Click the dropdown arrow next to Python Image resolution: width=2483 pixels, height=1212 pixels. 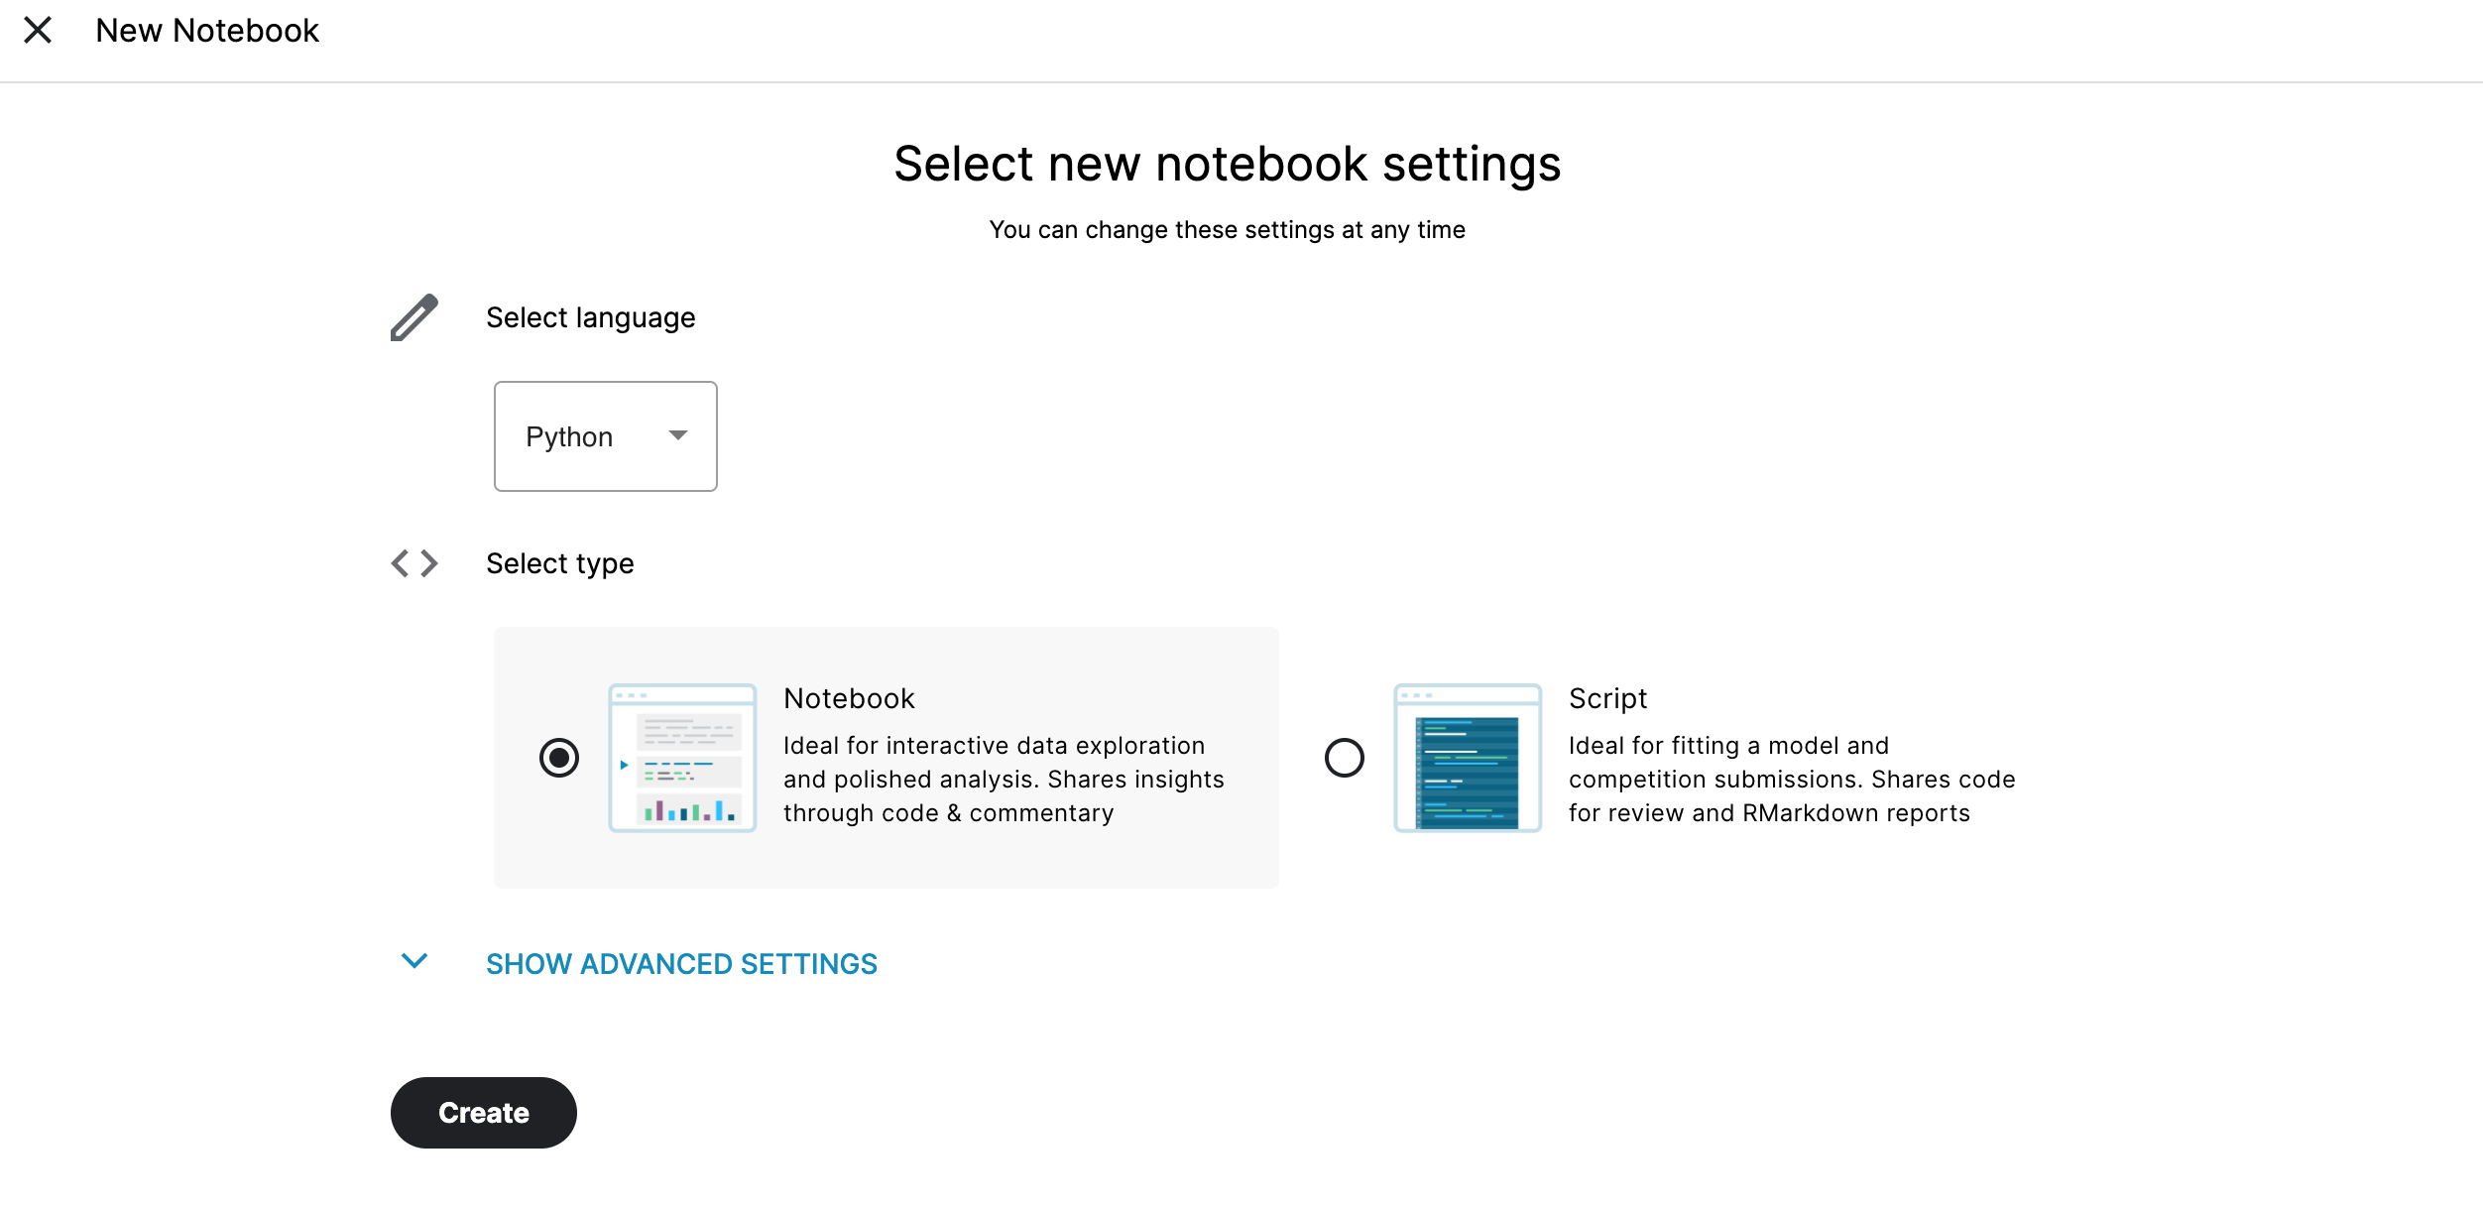tap(678, 435)
